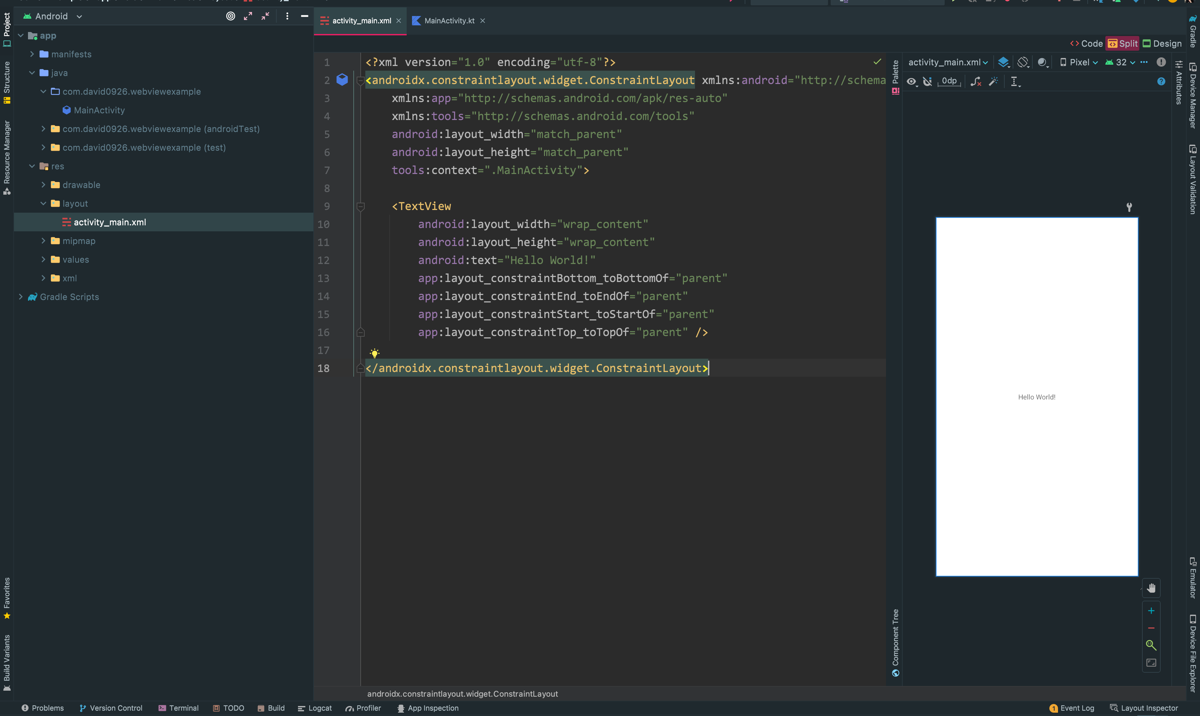This screenshot has width=1200, height=716.
Task: Open the design surface layers selector
Action: point(1004,62)
